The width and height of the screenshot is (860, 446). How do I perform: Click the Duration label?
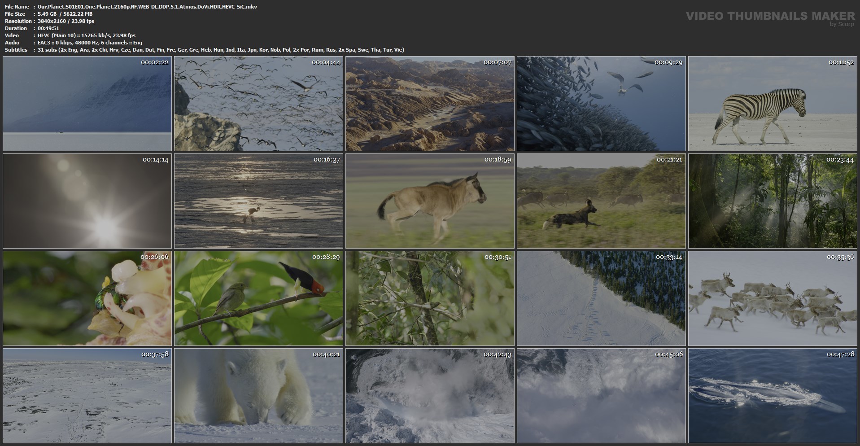click(16, 28)
